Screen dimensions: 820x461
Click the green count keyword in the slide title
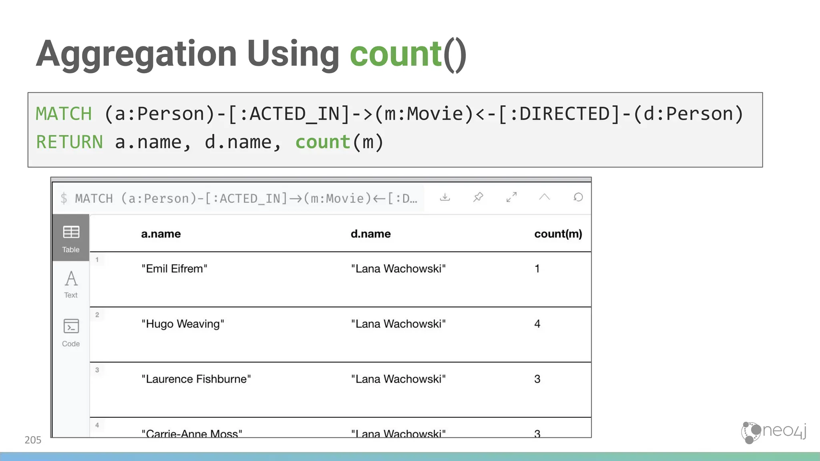[x=396, y=54]
